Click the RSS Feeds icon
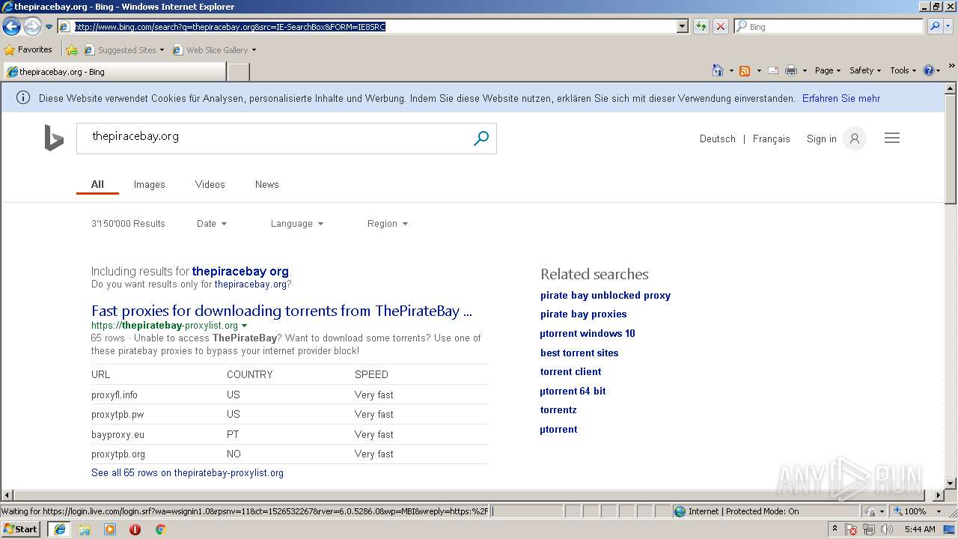Screen dimensions: 958x539 tap(745, 70)
